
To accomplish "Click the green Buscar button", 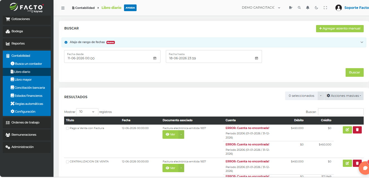I will click(x=355, y=72).
